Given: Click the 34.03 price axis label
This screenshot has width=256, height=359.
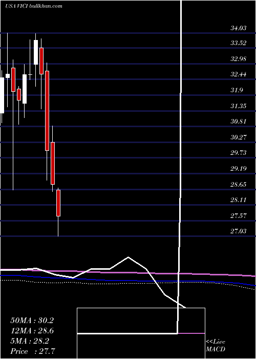Looking at the screenshot, I should point(239,28).
